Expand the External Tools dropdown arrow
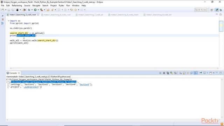This screenshot has height=126, width=224. [x=44, y=10]
